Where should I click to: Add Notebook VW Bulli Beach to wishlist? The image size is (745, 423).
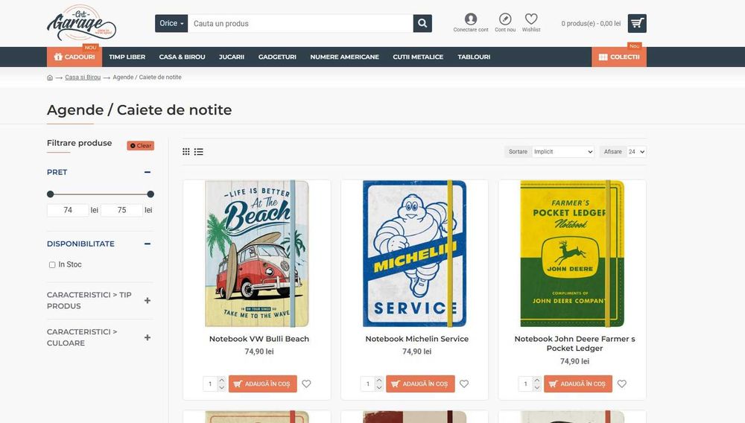[306, 384]
